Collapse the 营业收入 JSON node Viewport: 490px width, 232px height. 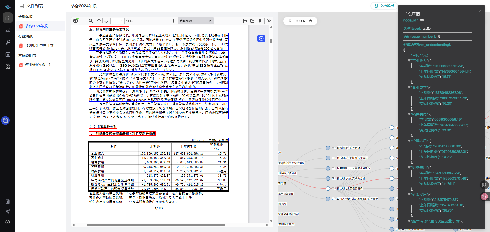[409, 61]
